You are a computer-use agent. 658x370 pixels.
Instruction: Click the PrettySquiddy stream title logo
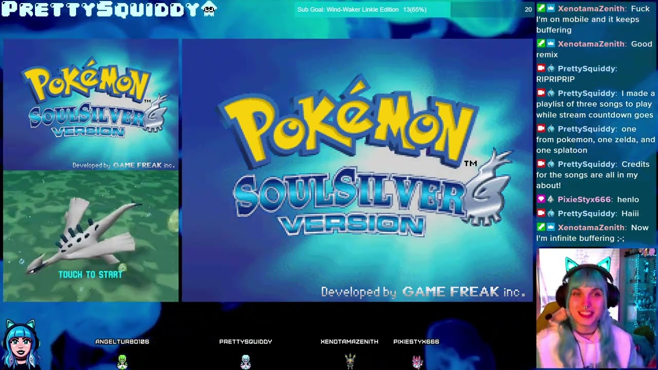pyautogui.click(x=100, y=9)
